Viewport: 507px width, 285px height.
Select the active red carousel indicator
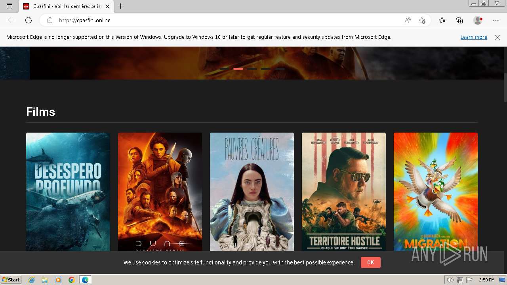coord(238,69)
